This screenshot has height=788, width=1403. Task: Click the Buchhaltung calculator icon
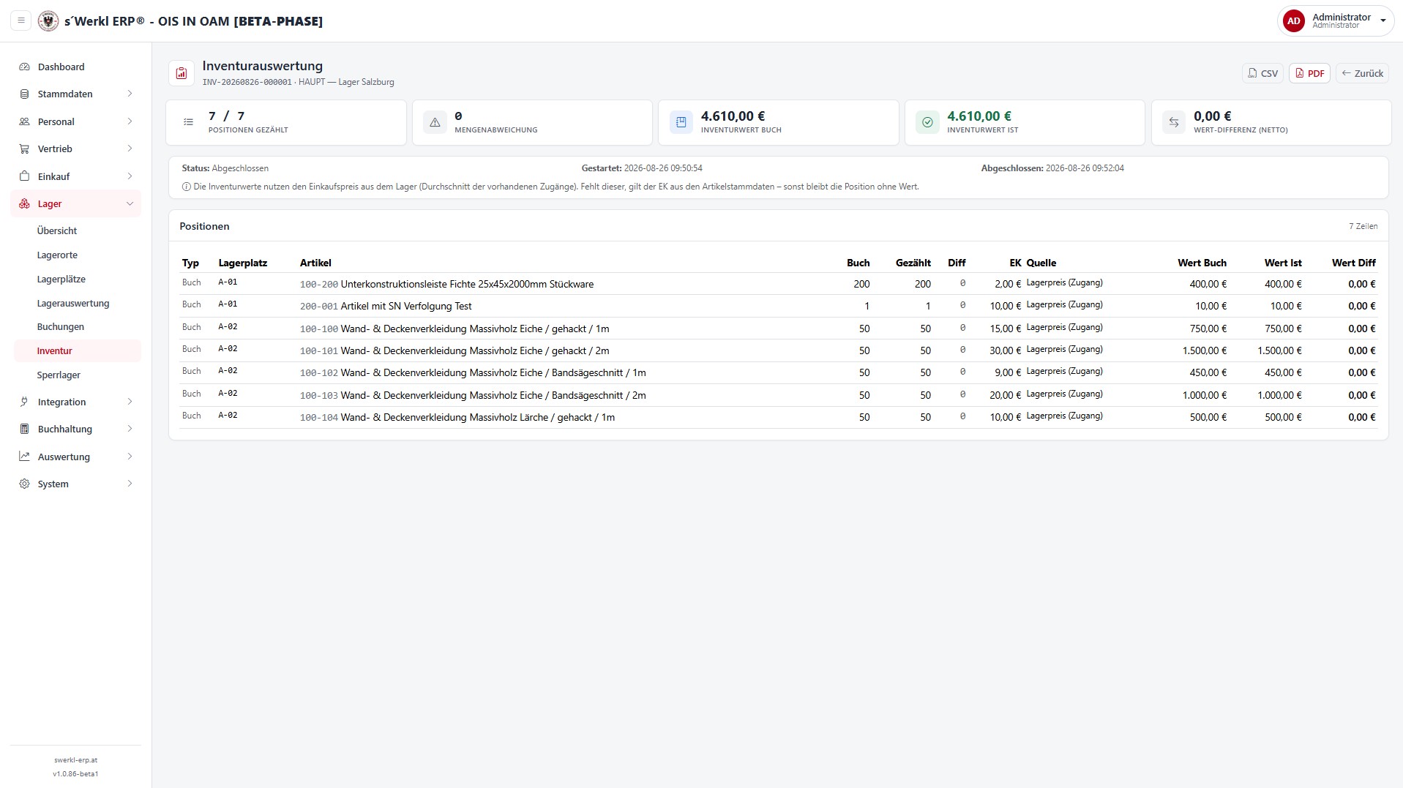point(24,429)
